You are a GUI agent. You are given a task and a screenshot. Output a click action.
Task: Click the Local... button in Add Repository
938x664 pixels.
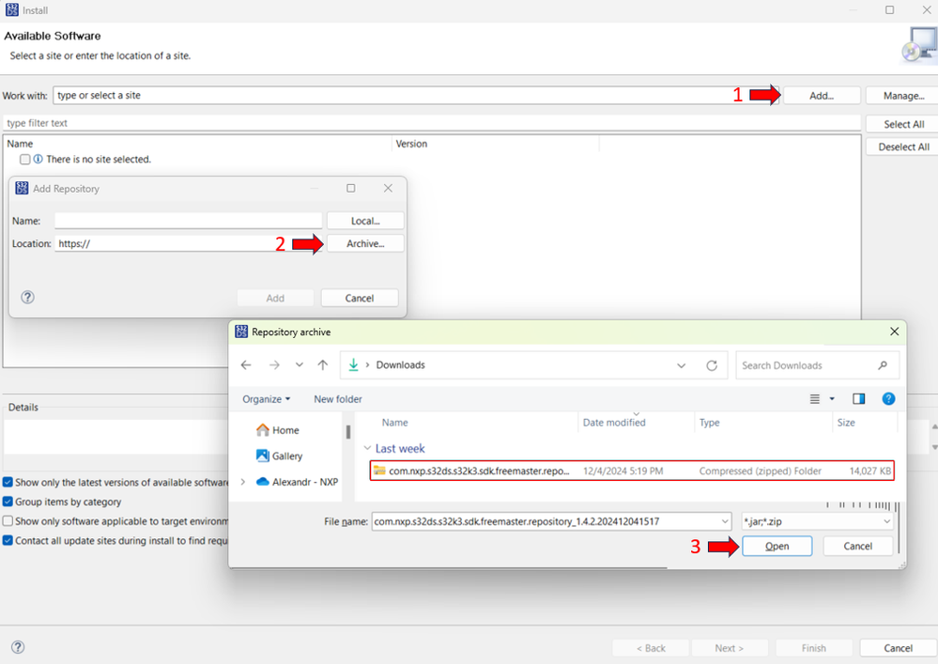coord(365,221)
